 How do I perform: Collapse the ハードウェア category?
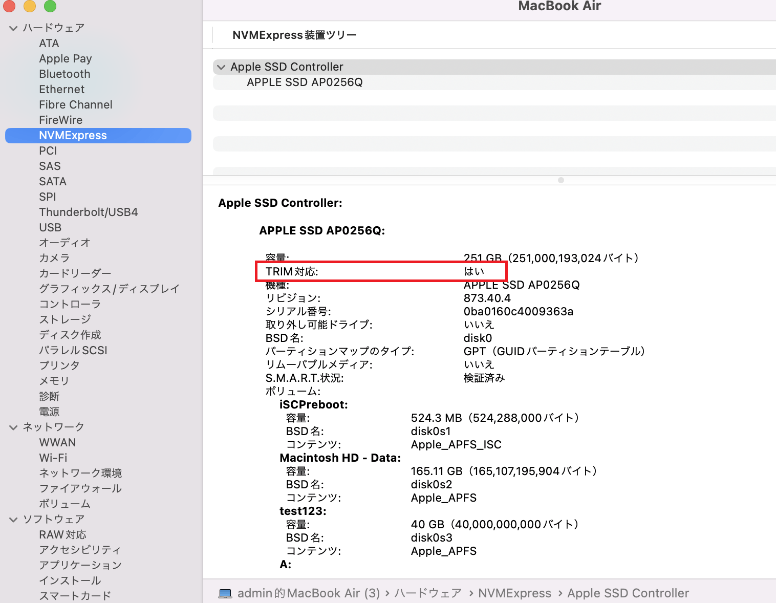[13, 28]
